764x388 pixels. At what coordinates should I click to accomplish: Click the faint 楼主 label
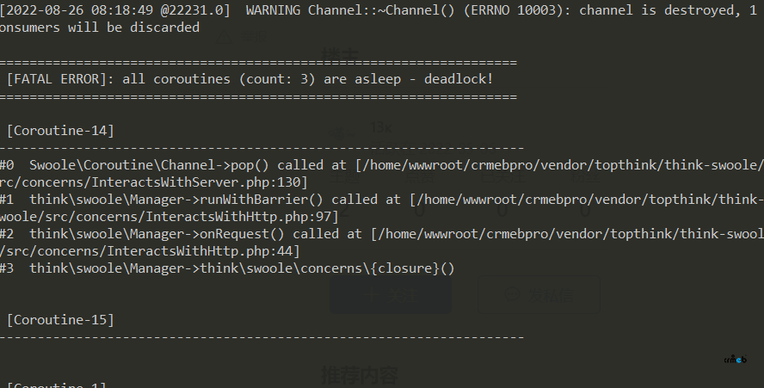(340, 56)
